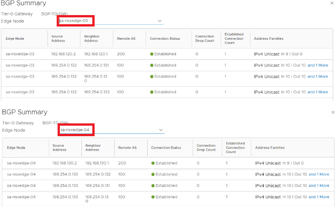Click Neighbor Address column header in upper table
The width and height of the screenshot is (335, 207).
[x=91, y=38]
